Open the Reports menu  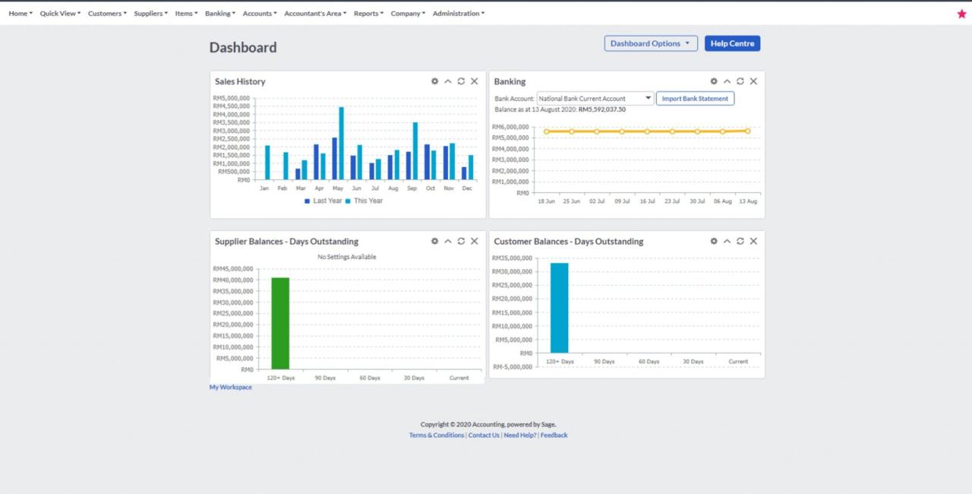[x=368, y=13]
